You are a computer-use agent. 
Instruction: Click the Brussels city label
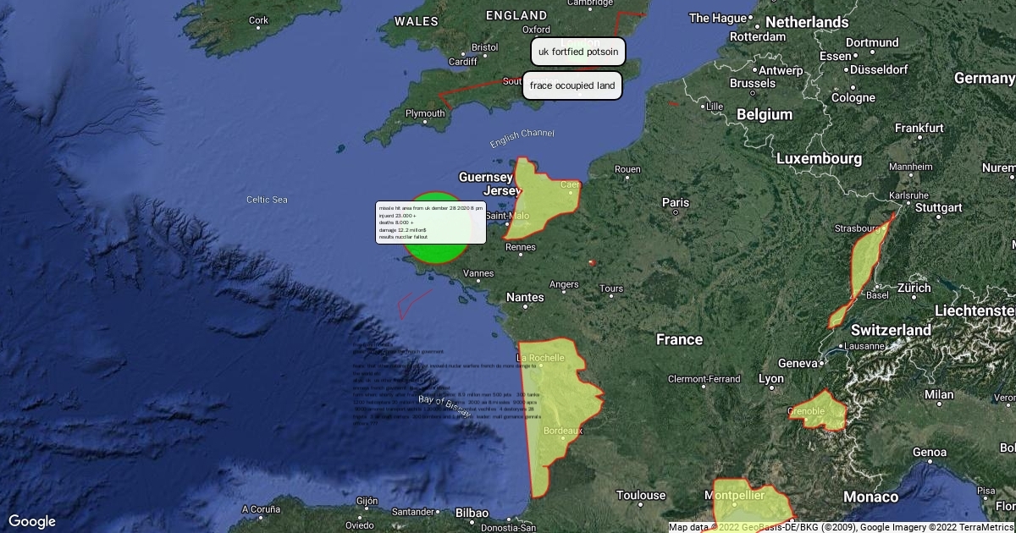tap(752, 84)
